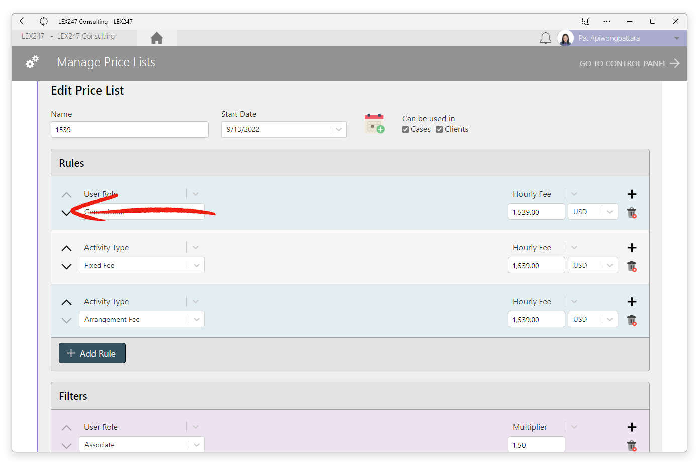Move Fixed Fee rule up with arrow

(x=66, y=248)
